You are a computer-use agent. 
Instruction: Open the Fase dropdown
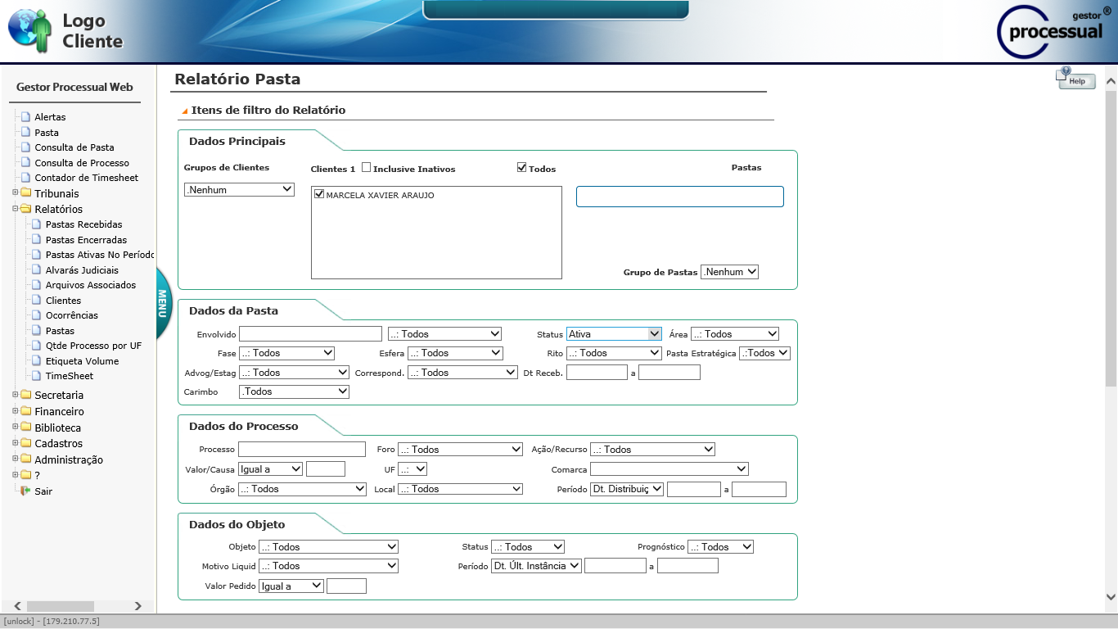click(286, 353)
